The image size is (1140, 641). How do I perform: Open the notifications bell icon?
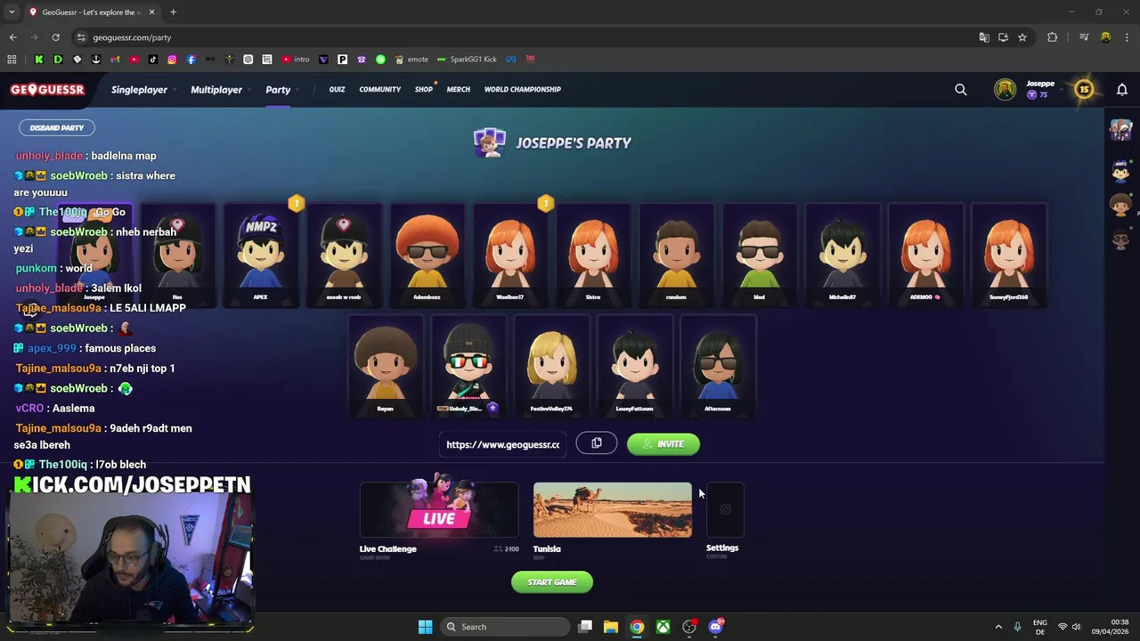pos(1122,89)
